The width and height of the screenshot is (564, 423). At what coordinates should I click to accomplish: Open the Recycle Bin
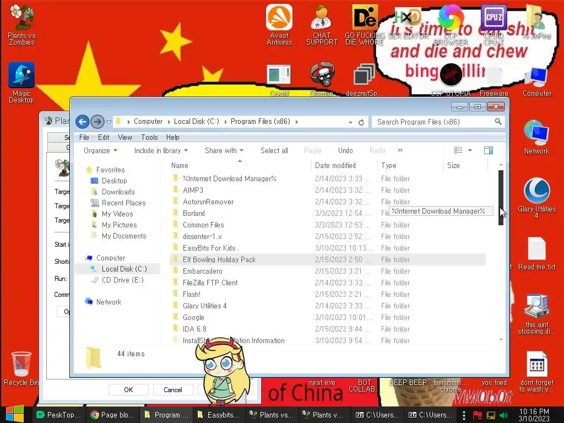point(21,368)
